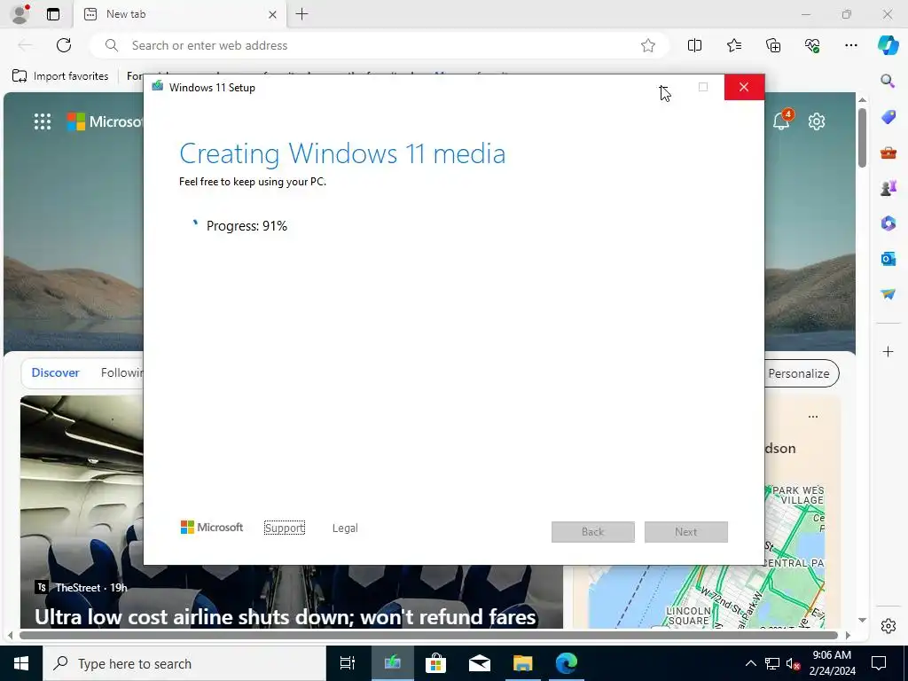Click the Type here to search box
This screenshot has width=908, height=681.
click(x=184, y=663)
